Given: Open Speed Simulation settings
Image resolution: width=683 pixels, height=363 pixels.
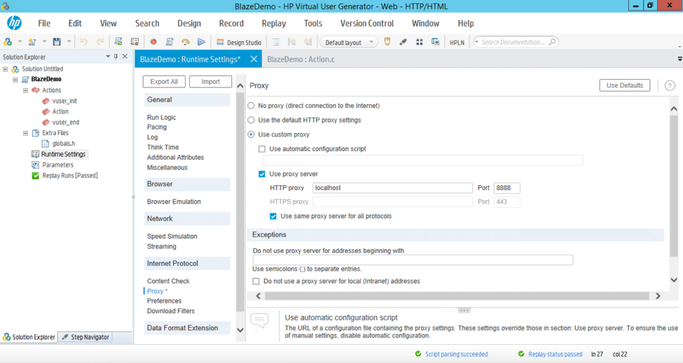Looking at the screenshot, I should point(172,236).
